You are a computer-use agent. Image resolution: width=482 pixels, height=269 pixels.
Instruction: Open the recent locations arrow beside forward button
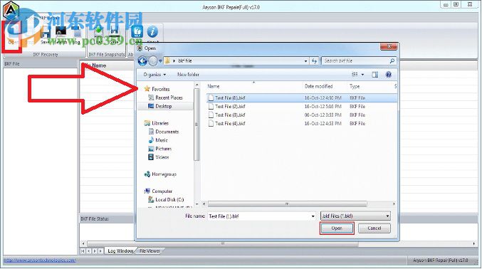click(160, 61)
